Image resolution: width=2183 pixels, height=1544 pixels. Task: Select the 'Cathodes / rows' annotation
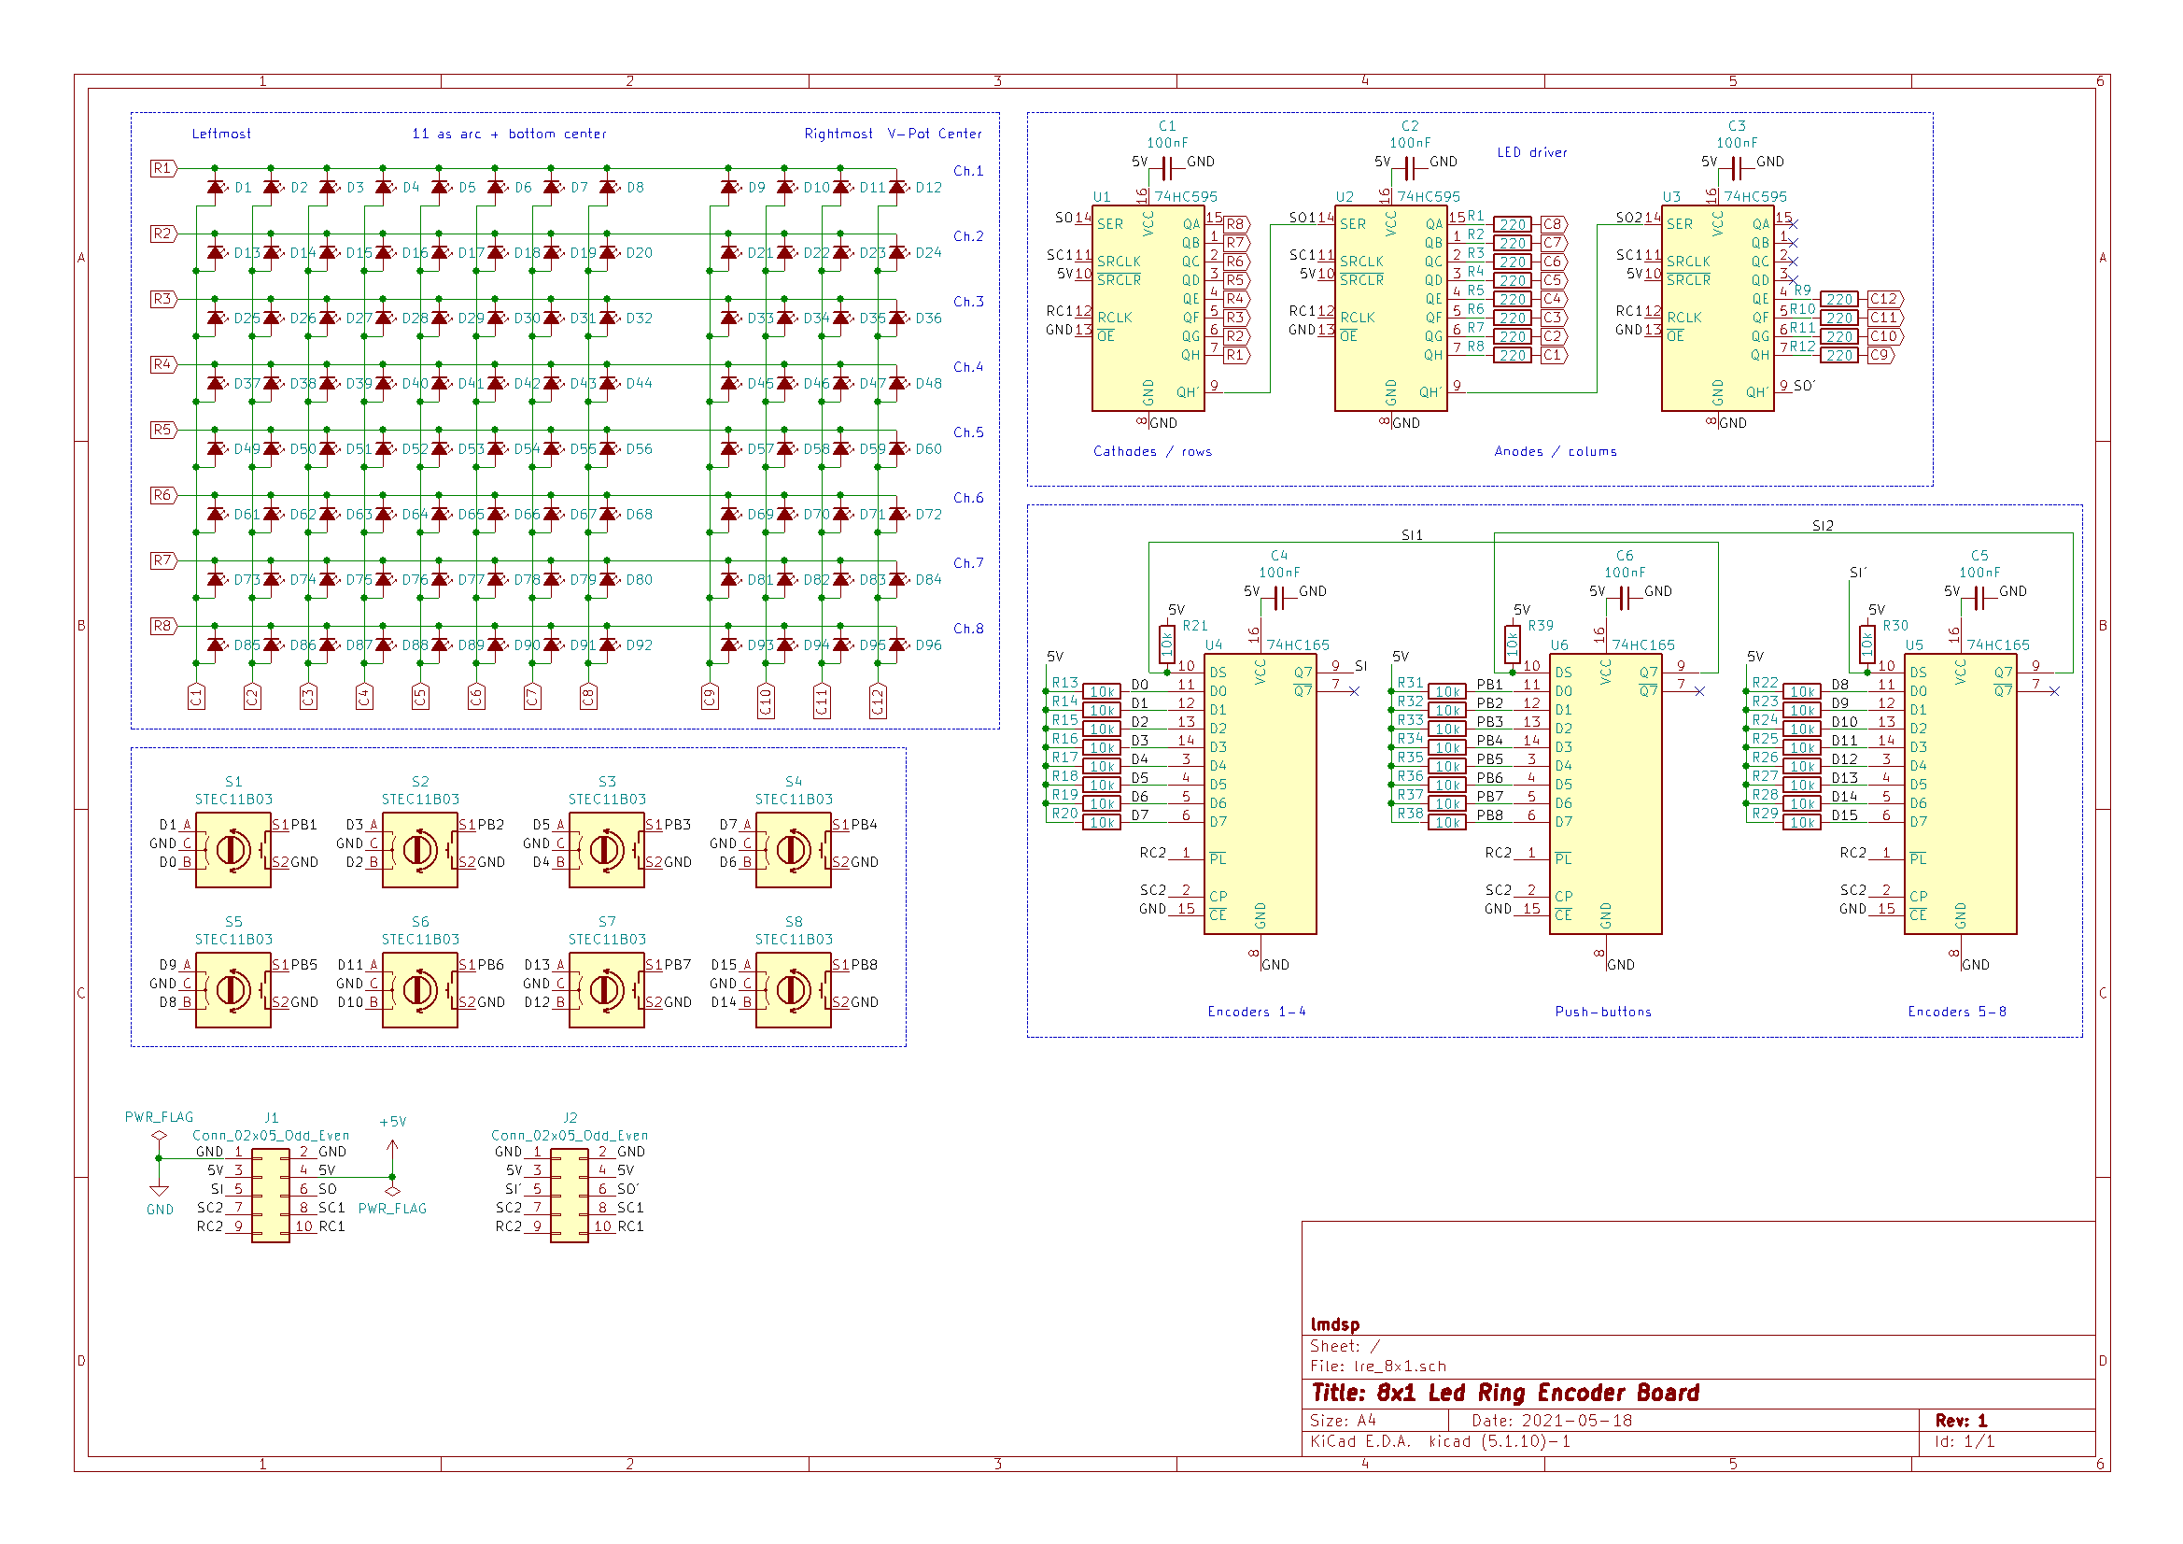(1152, 452)
